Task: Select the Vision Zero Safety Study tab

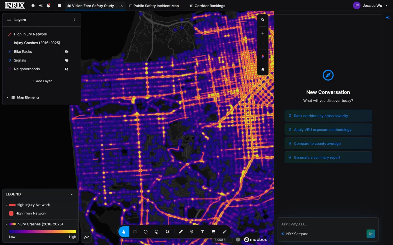Action: [93, 6]
